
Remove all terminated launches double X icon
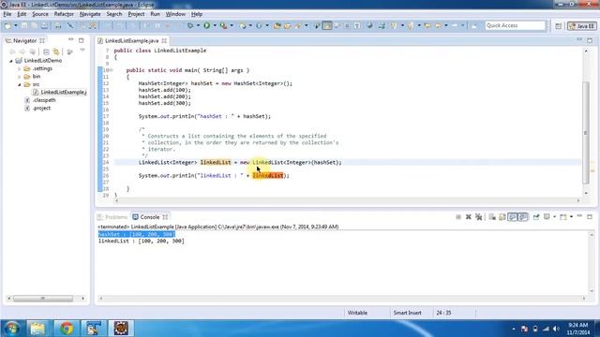pyautogui.click(x=479, y=217)
